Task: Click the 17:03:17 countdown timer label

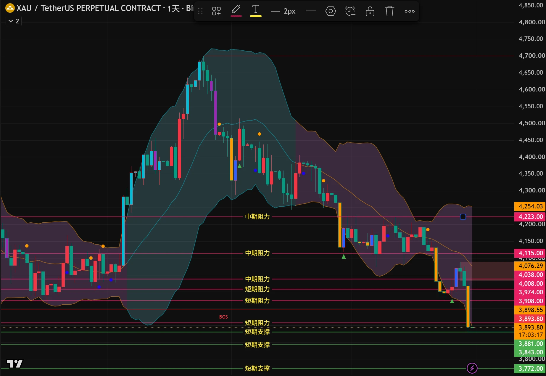Action: point(531,335)
